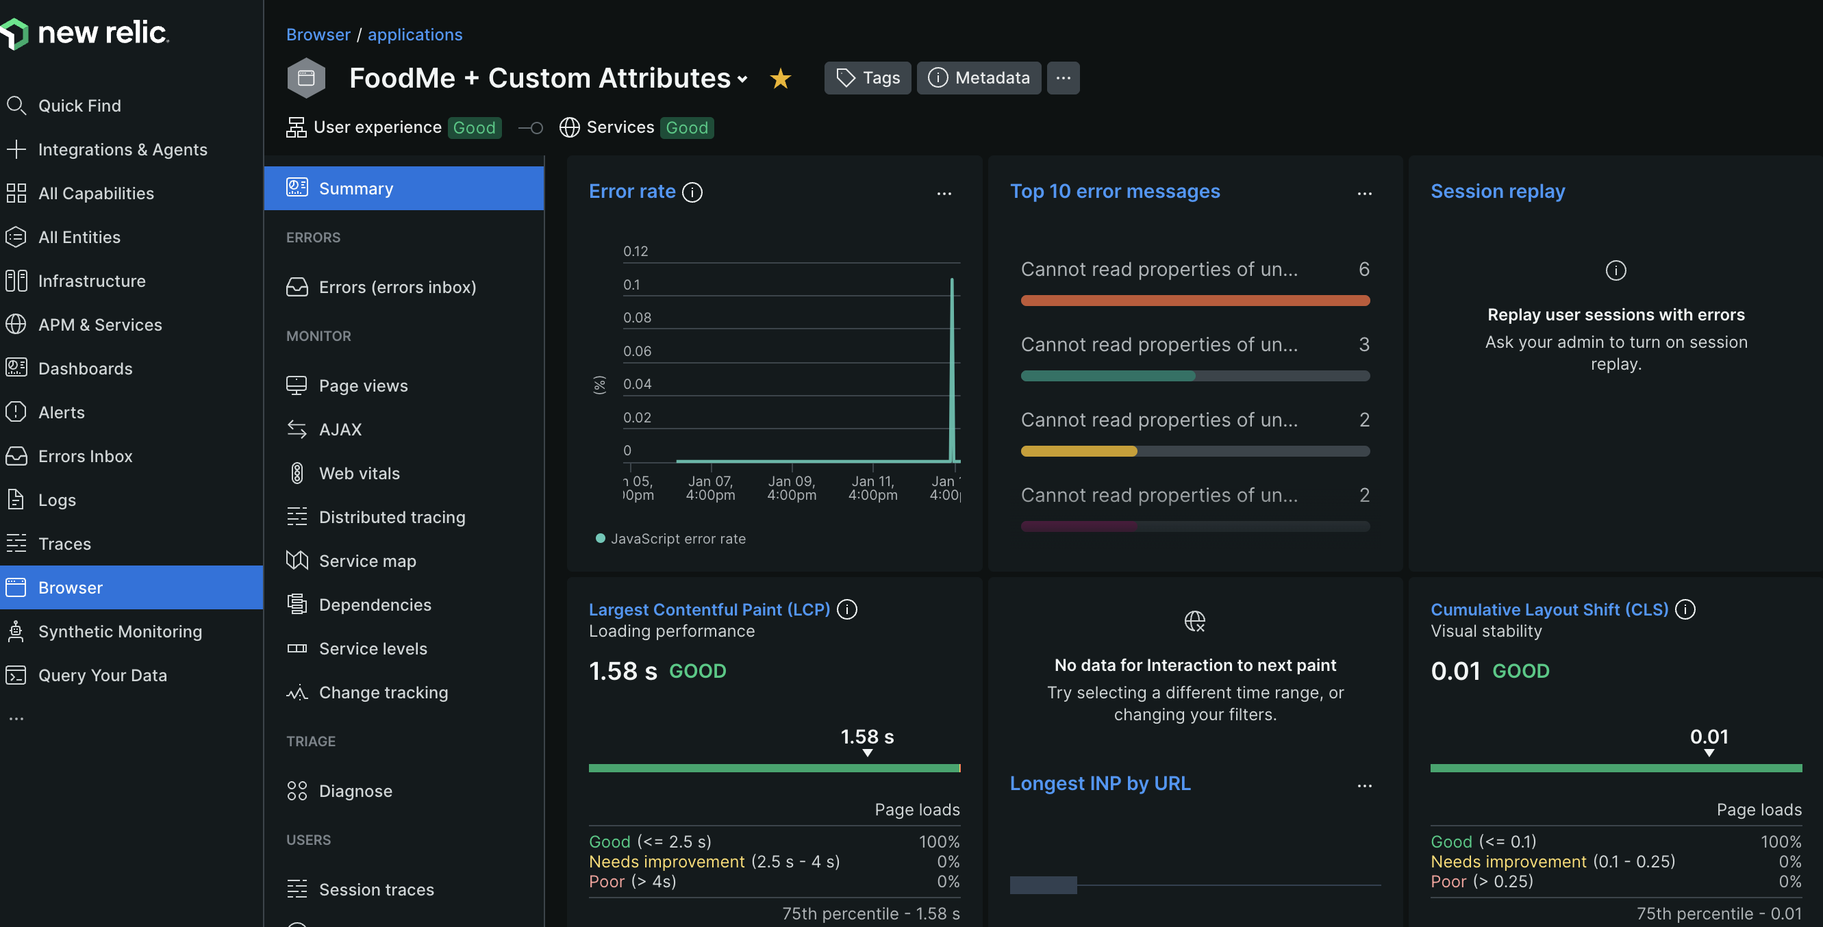Click the Errors Inbox tray icon
The width and height of the screenshot is (1823, 927).
click(16, 456)
